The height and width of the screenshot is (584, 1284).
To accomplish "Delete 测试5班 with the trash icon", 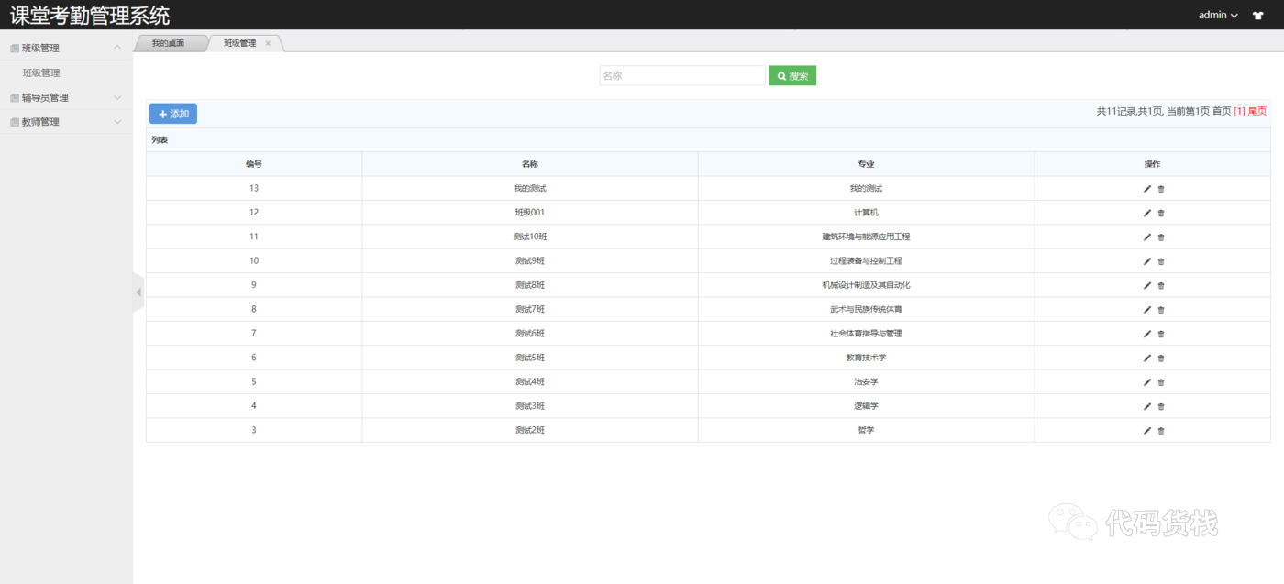I will point(1161,358).
